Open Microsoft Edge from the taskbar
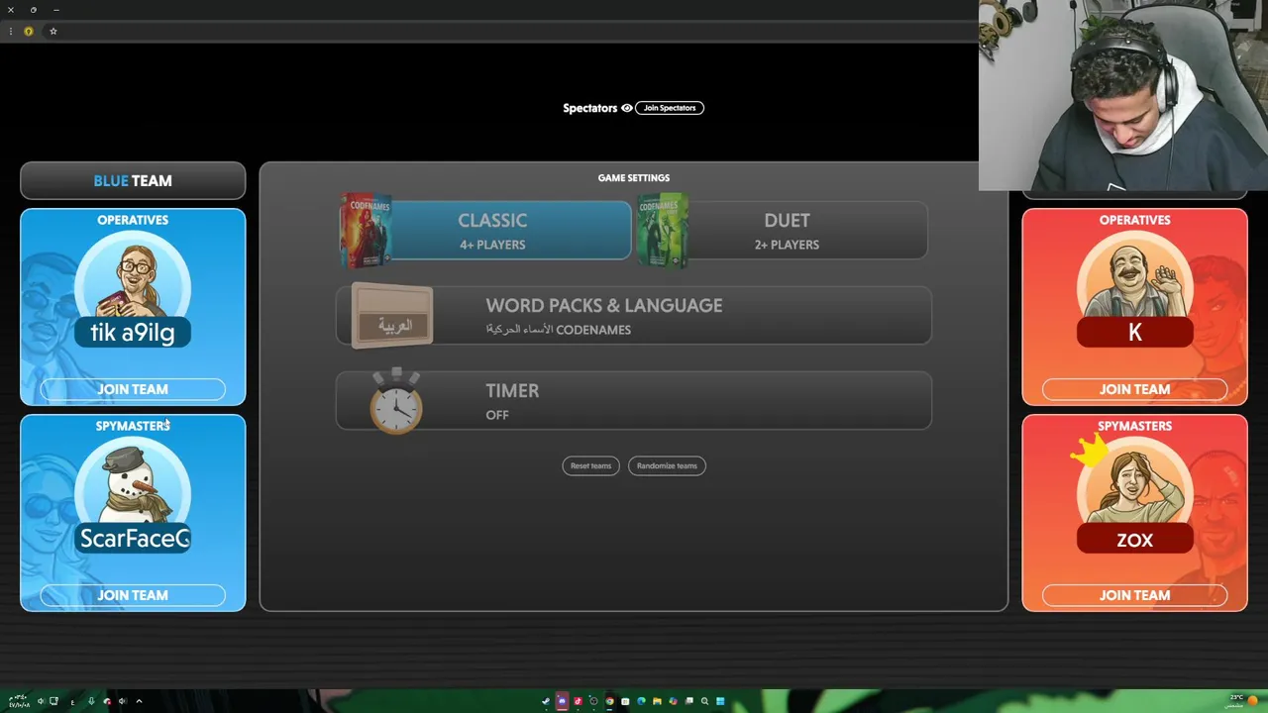This screenshot has width=1268, height=713. 641,701
